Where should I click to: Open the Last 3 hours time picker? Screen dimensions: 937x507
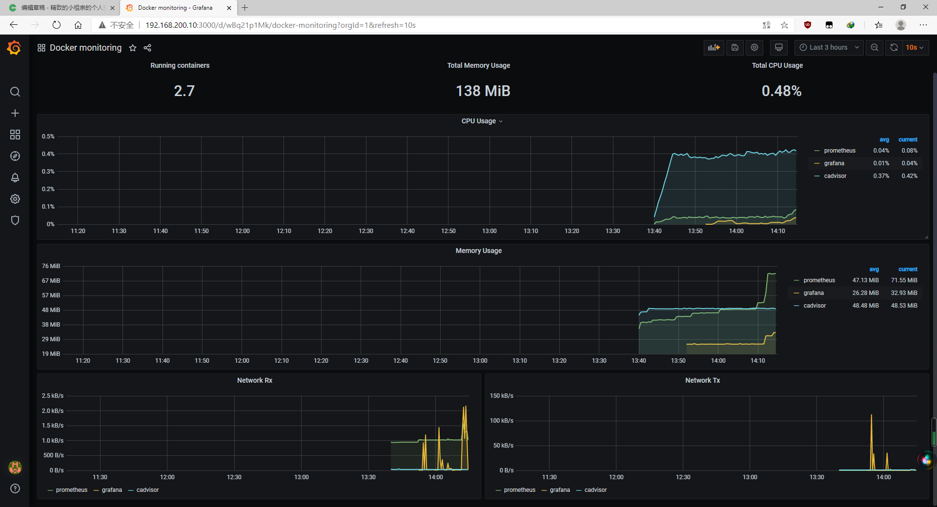click(x=829, y=47)
